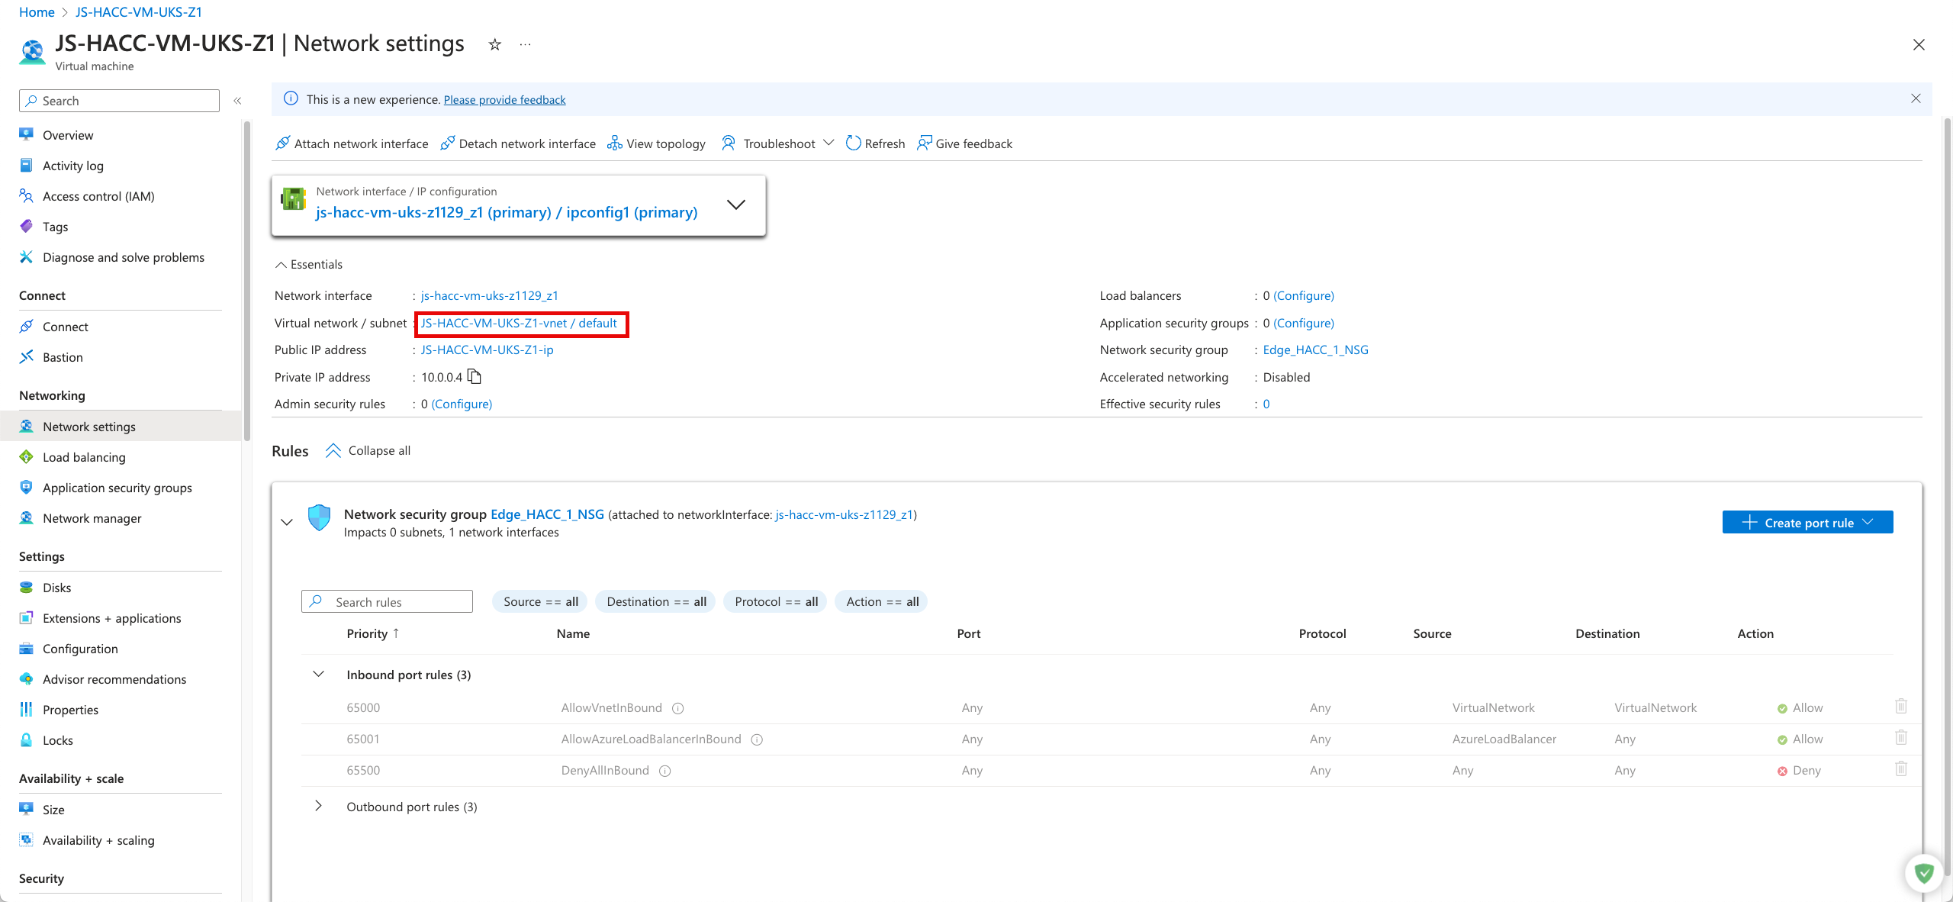Open the more options ellipsis next to title
Image resolution: width=1953 pixels, height=902 pixels.
(525, 44)
